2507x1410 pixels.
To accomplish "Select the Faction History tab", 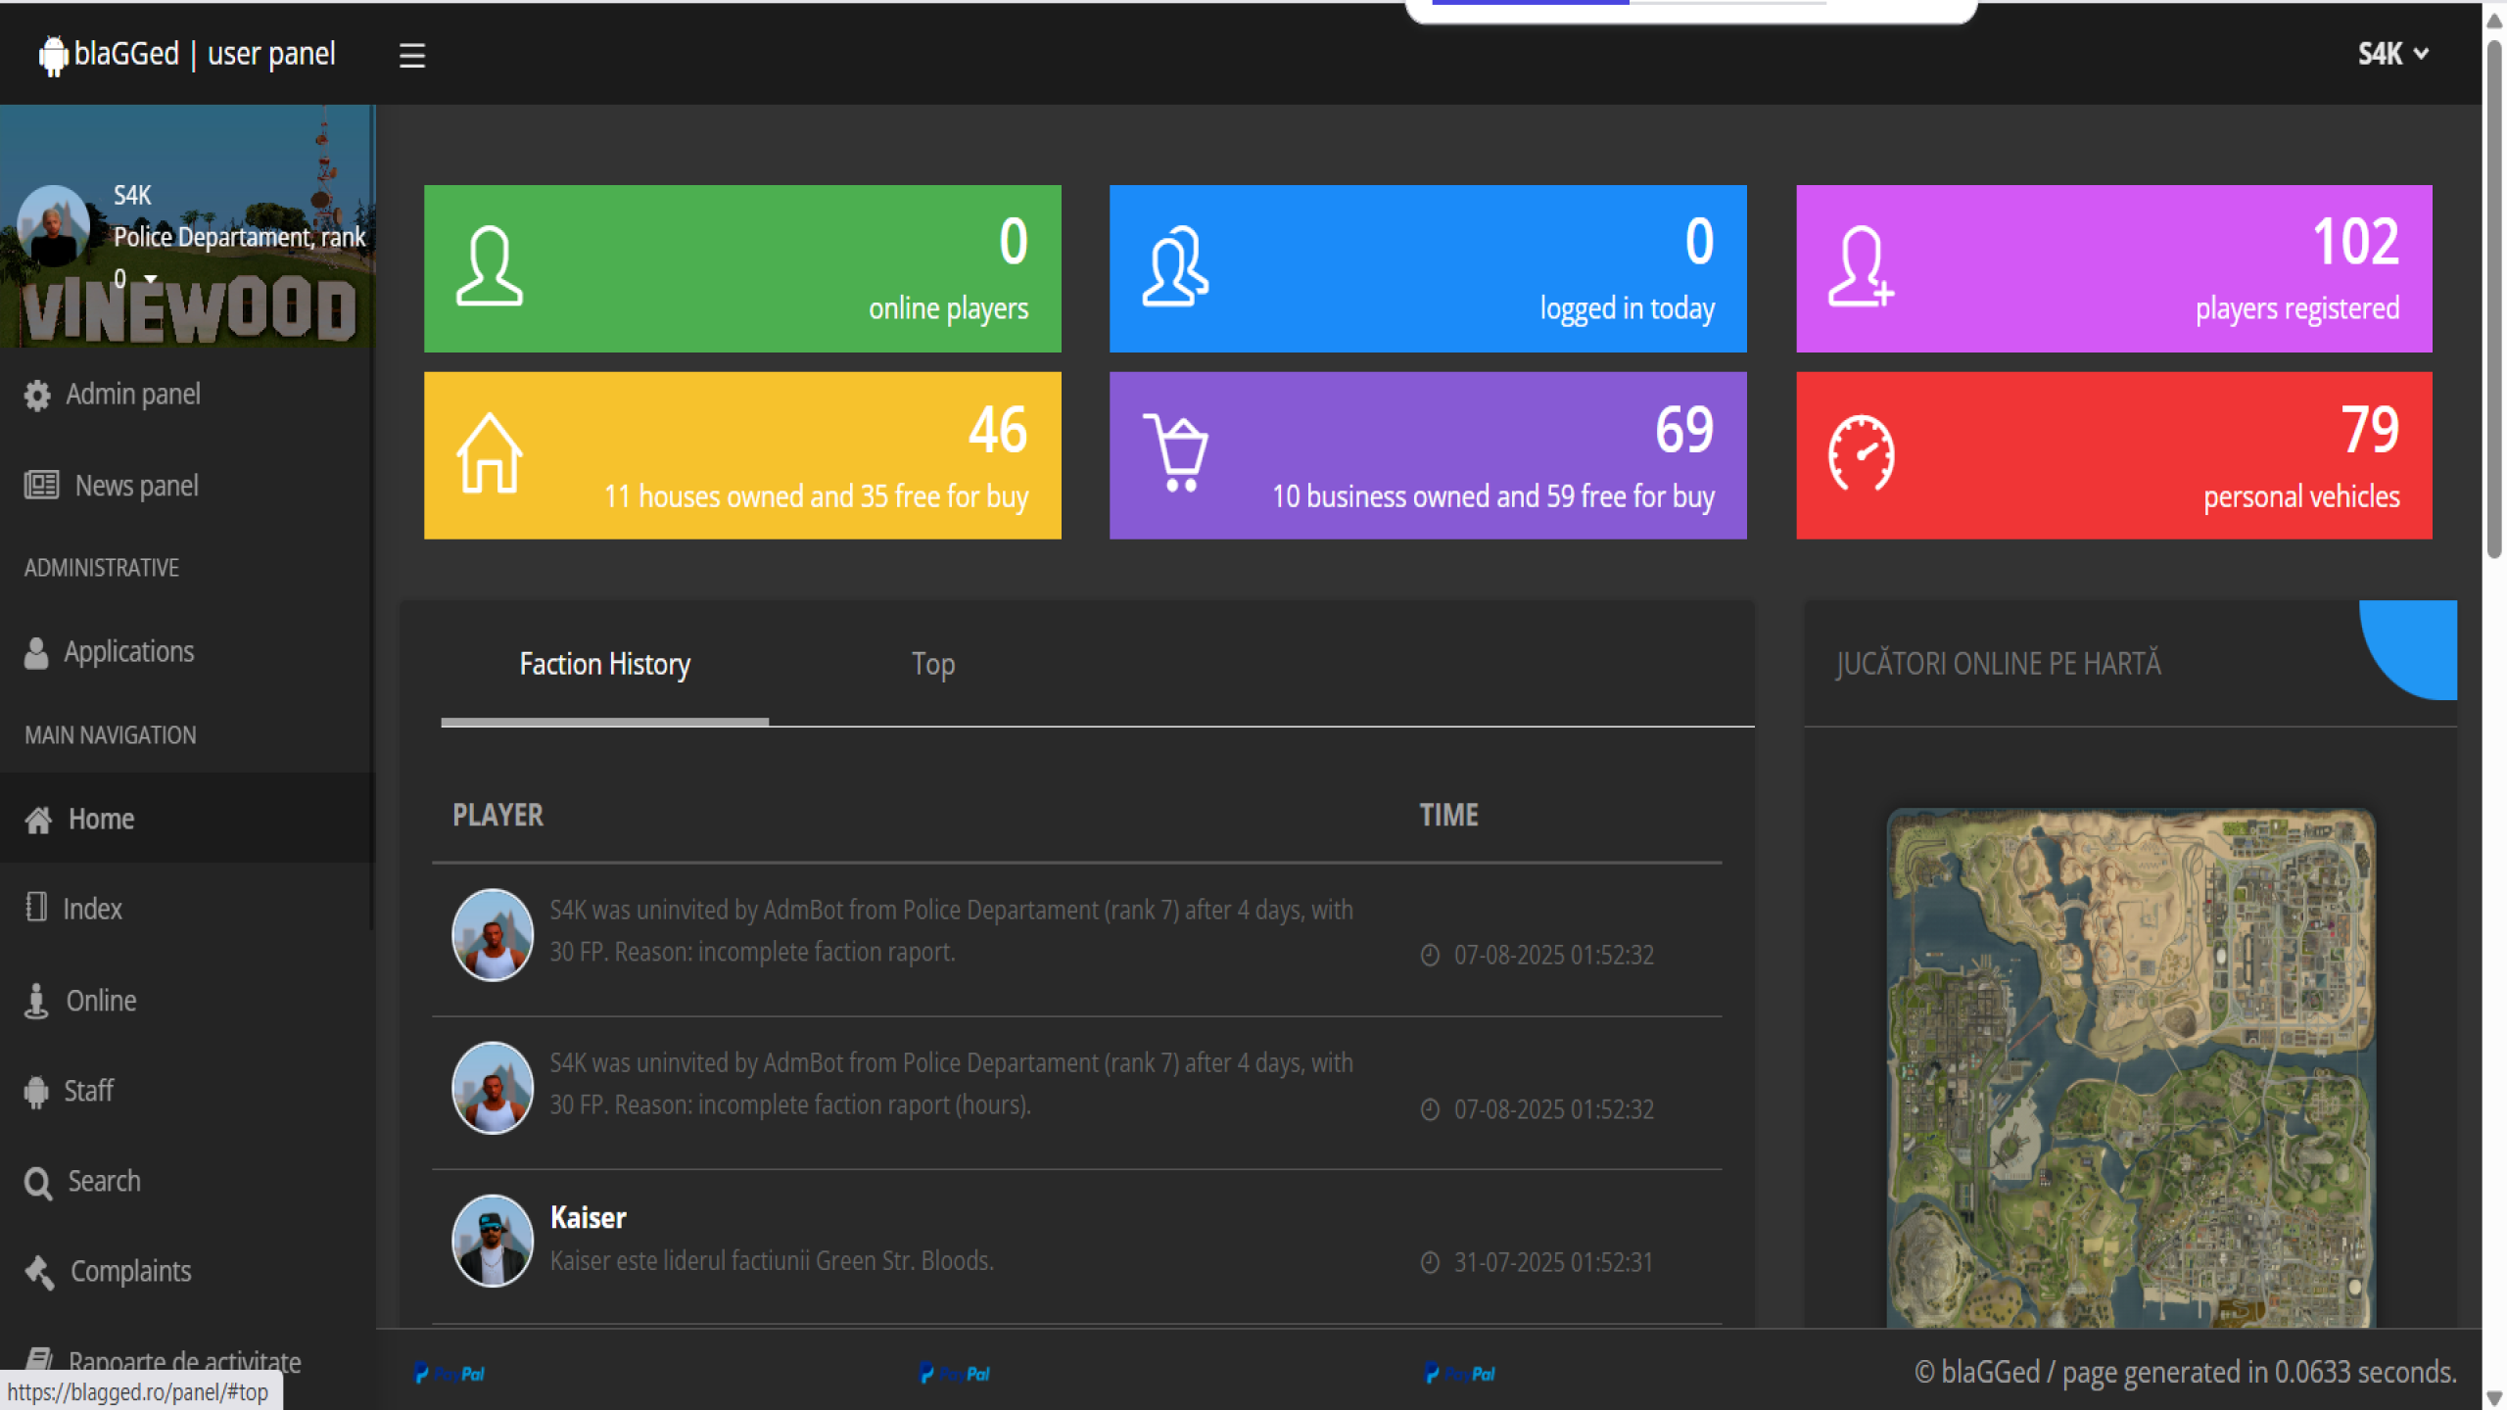I will (604, 664).
